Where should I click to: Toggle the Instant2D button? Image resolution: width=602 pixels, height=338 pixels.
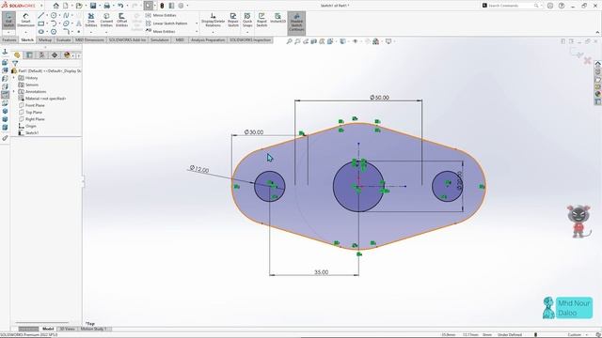point(278,19)
